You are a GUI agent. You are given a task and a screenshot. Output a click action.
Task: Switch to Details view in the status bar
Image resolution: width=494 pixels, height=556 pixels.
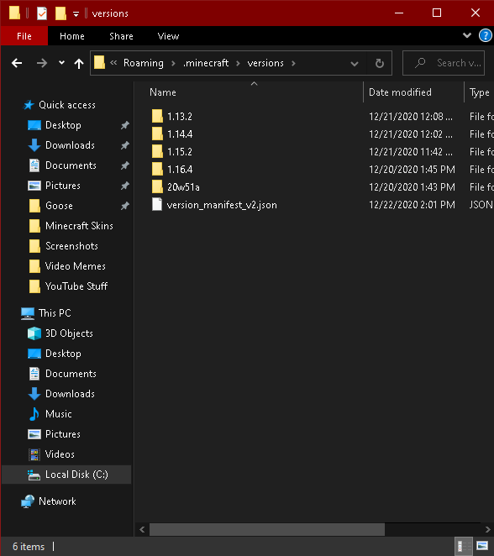coord(464,546)
